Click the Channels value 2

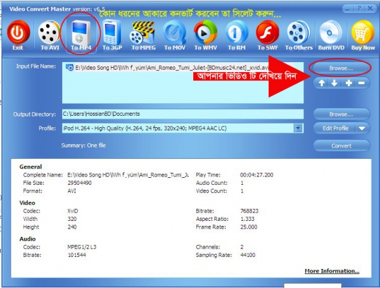pos(242,247)
